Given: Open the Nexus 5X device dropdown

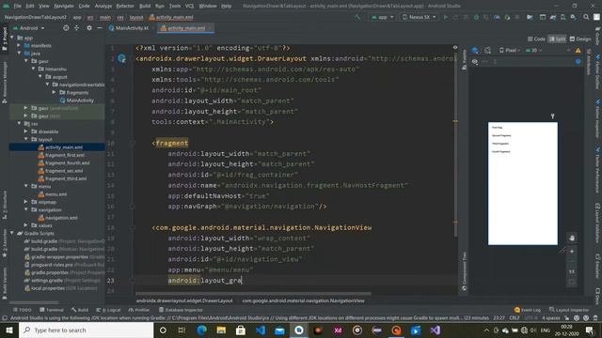Looking at the screenshot, I should 419,17.
